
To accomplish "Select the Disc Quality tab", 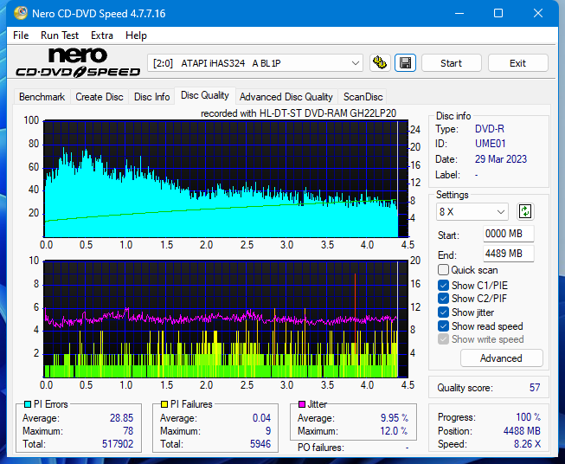I will (x=205, y=95).
